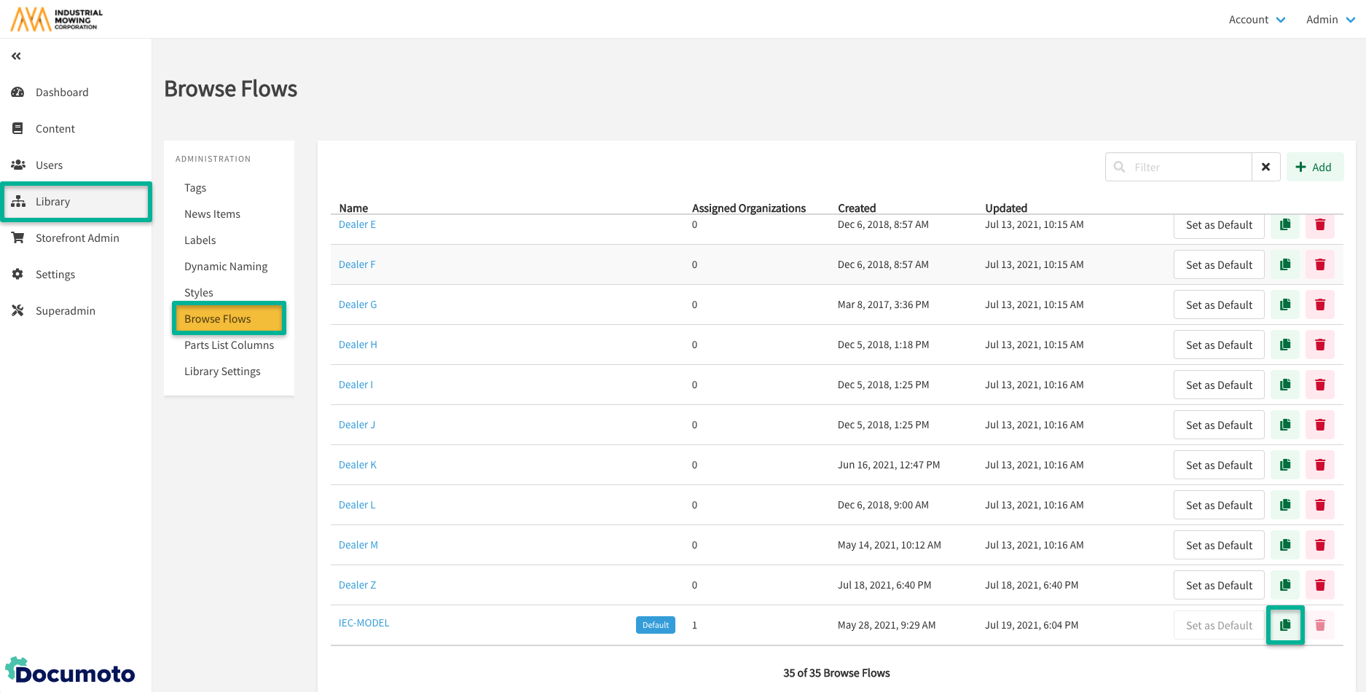Open Library Settings page
Viewport: 1366px width, 692px height.
coord(222,371)
